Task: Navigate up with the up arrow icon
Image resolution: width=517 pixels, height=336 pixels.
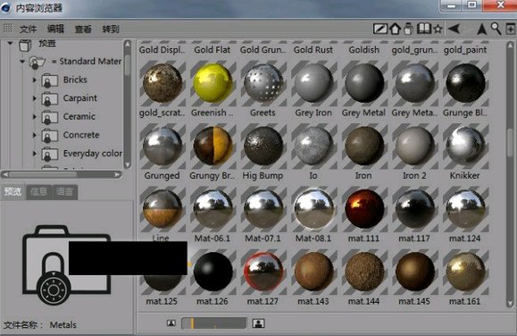Action: pyautogui.click(x=481, y=29)
